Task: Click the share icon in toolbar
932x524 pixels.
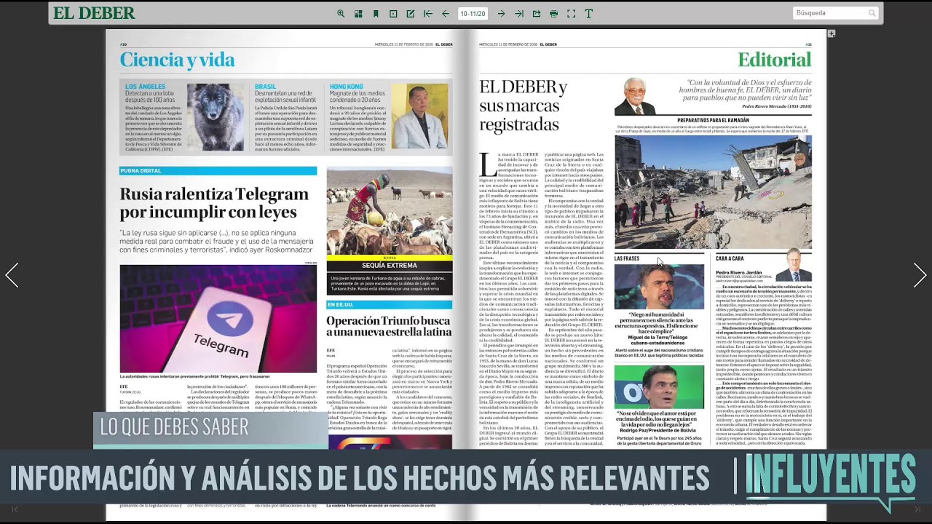Action: coord(537,13)
